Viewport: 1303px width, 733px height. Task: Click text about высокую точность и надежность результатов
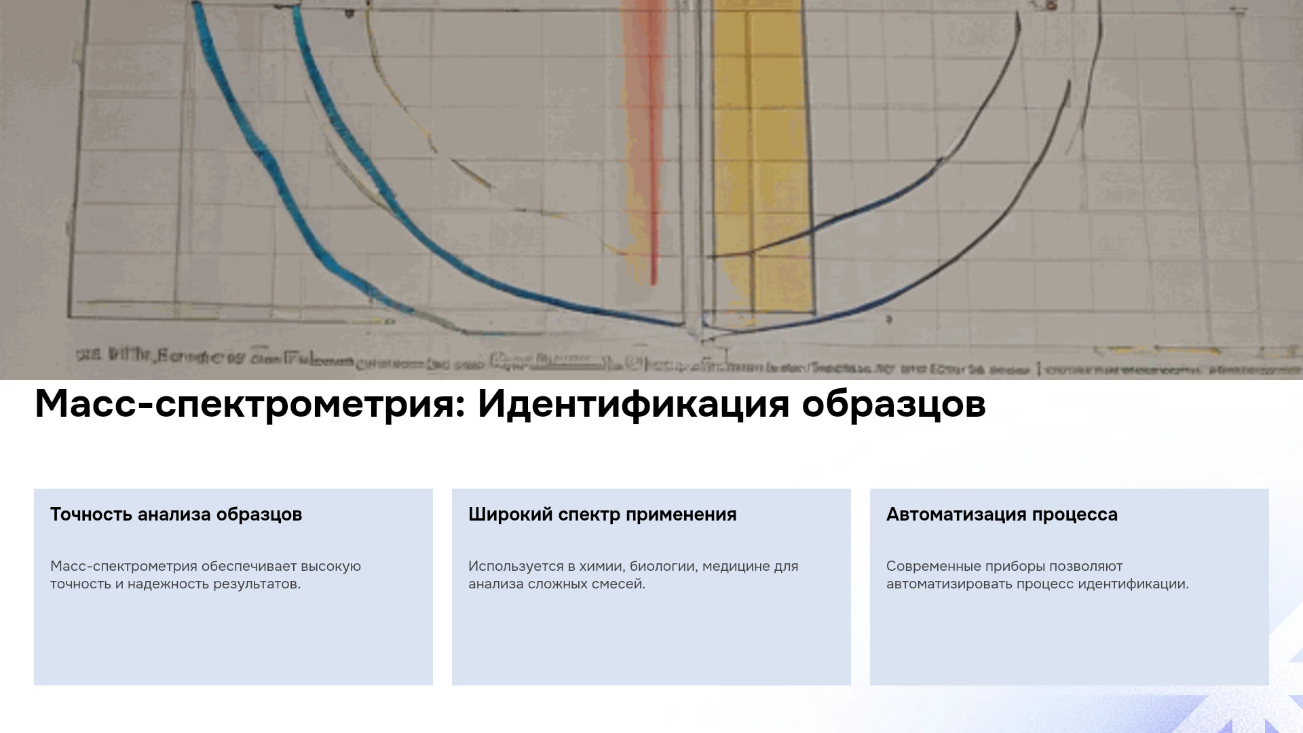coord(206,575)
